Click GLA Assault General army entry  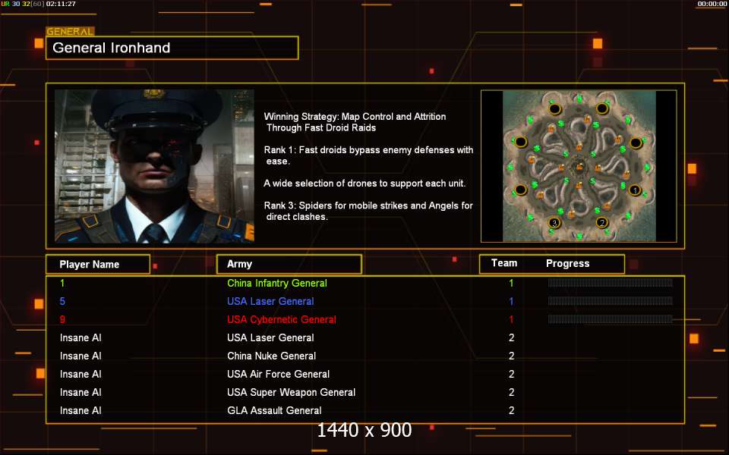pos(274,410)
